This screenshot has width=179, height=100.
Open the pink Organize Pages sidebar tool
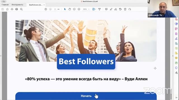[176, 29]
